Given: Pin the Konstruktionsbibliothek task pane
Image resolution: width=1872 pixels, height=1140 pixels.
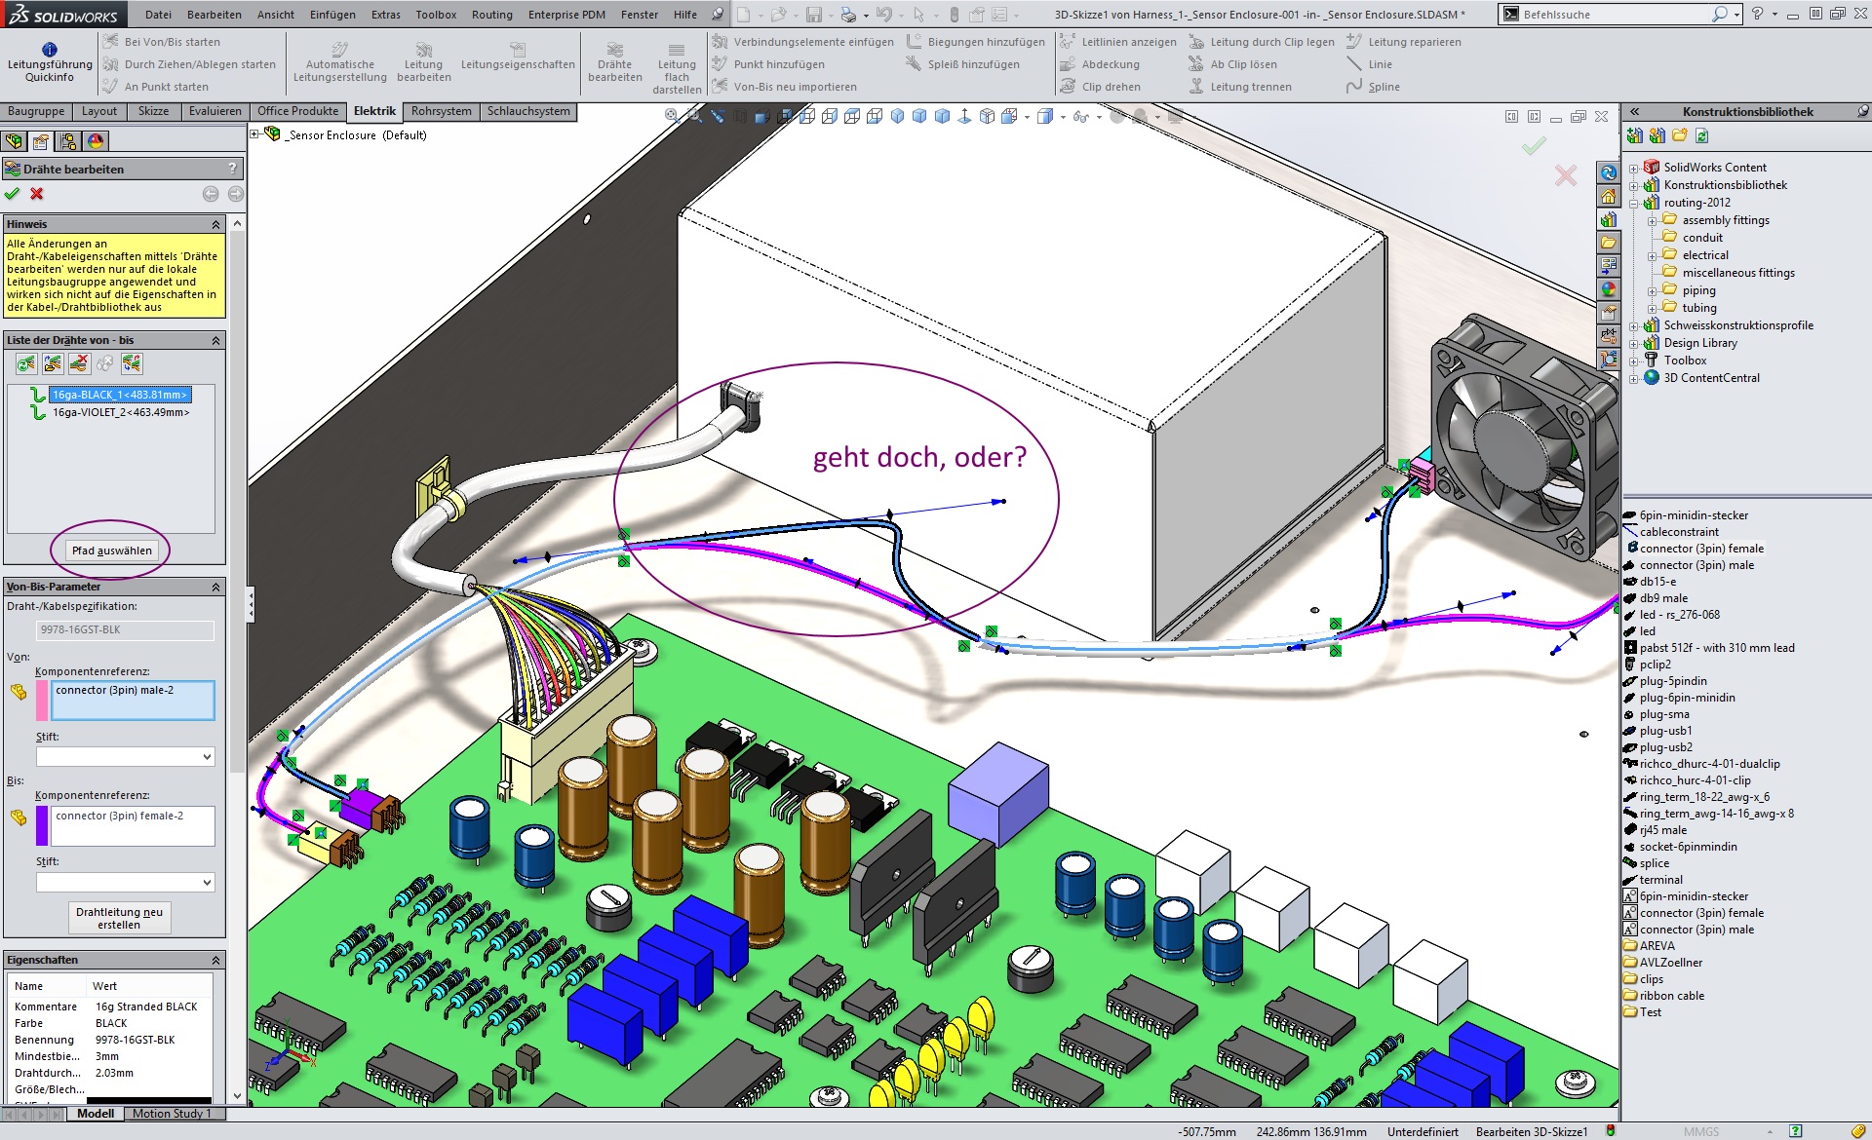Looking at the screenshot, I should pos(1862,111).
